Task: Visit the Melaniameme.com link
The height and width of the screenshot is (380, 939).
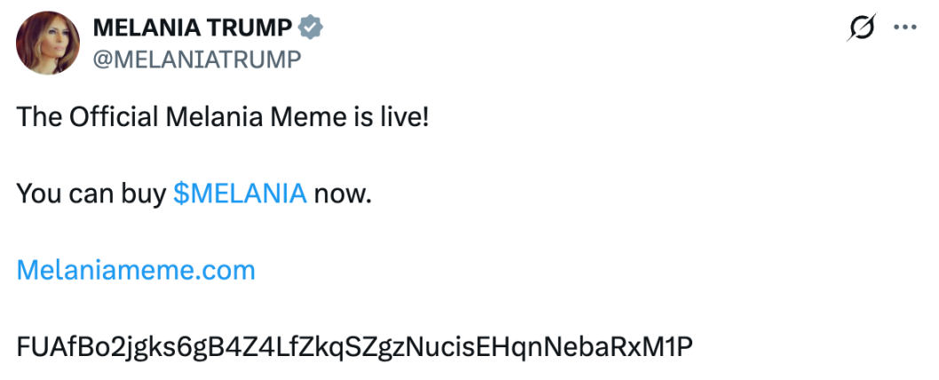Action: 136,270
